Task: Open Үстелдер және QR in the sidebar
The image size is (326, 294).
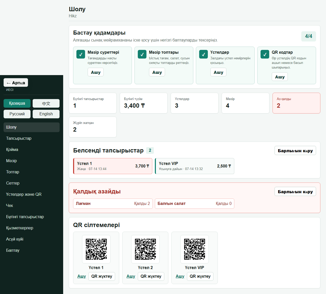Action: click(32, 194)
